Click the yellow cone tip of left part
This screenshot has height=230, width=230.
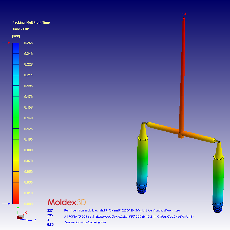(x=143, y=131)
